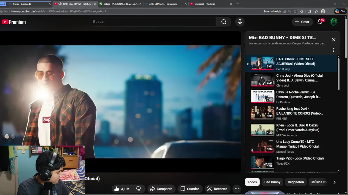Open Copilot Chat button
The height and width of the screenshot is (195, 348).
tap(340, 11)
